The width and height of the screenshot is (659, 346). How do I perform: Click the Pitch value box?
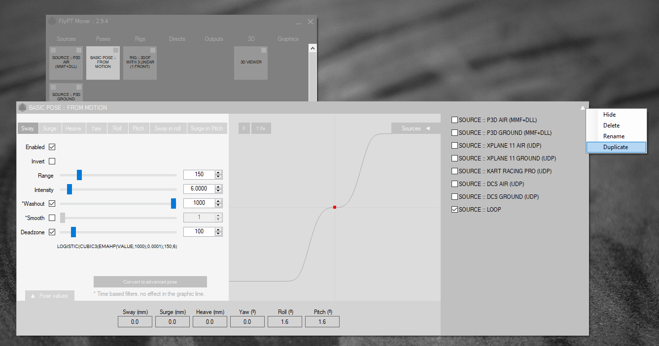click(322, 322)
